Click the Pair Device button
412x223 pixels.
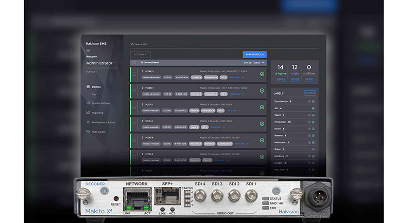pyautogui.click(x=254, y=55)
